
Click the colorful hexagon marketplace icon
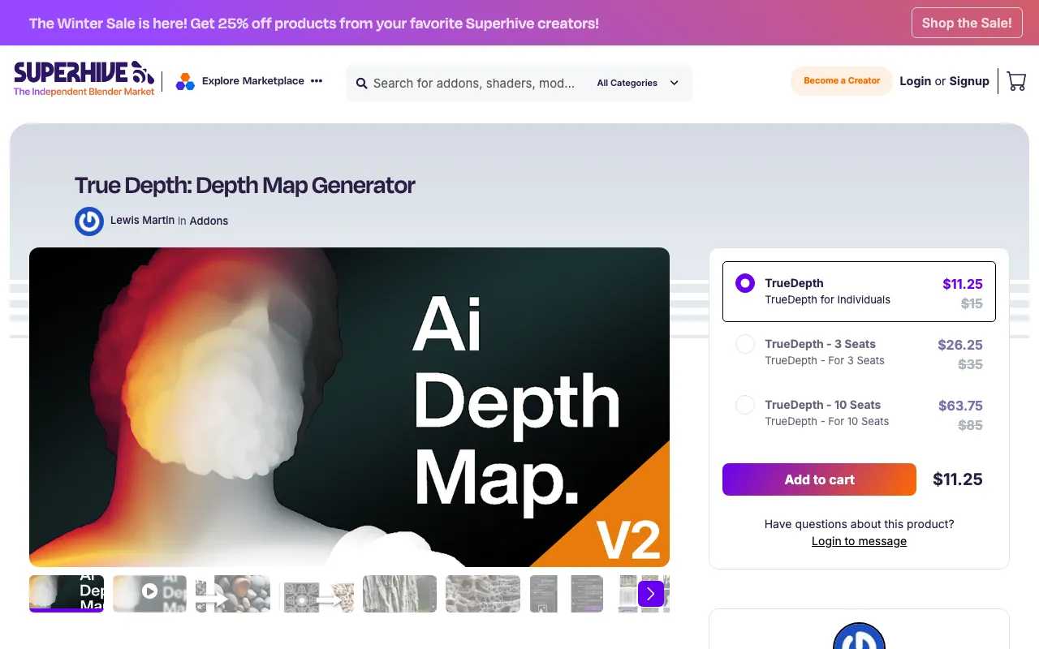click(x=185, y=81)
